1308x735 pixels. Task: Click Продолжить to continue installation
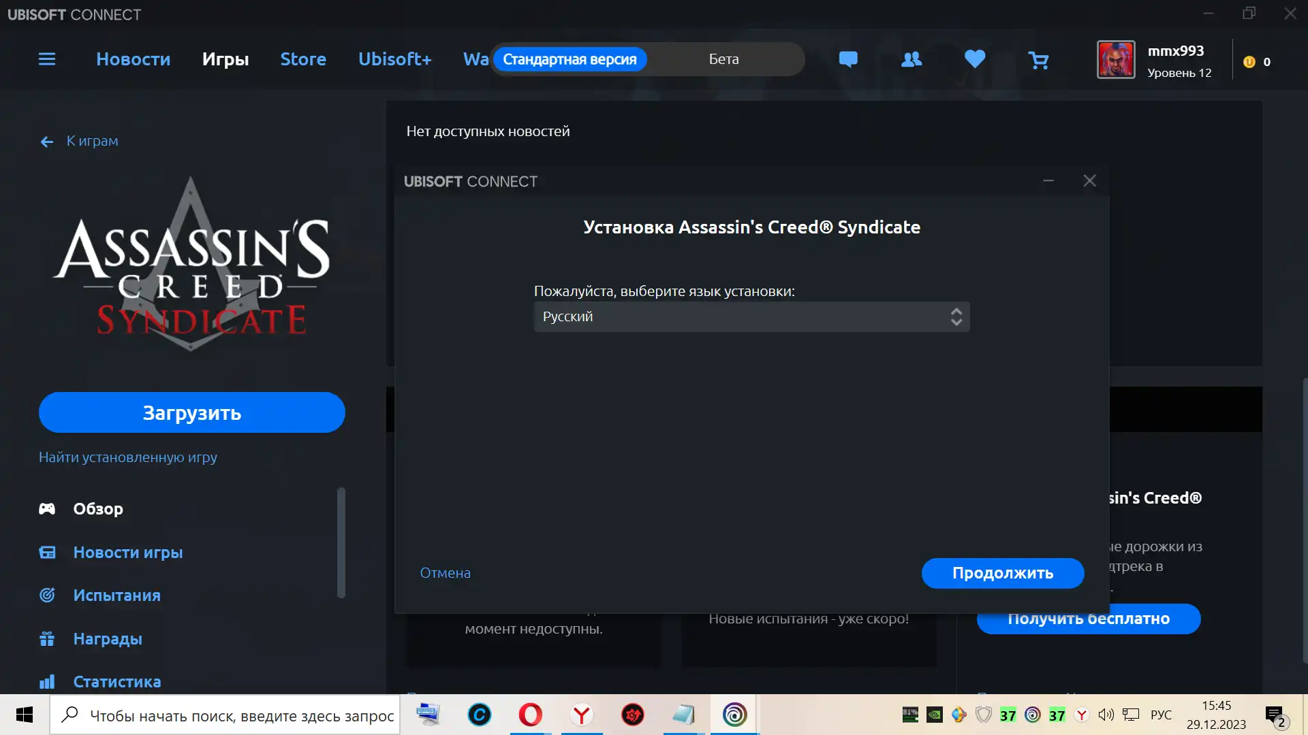click(1003, 573)
